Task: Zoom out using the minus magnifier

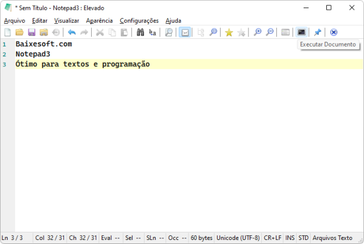Action: click(269, 33)
